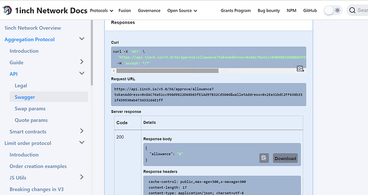Click the sidebar vertical scrollbar

tap(92, 53)
